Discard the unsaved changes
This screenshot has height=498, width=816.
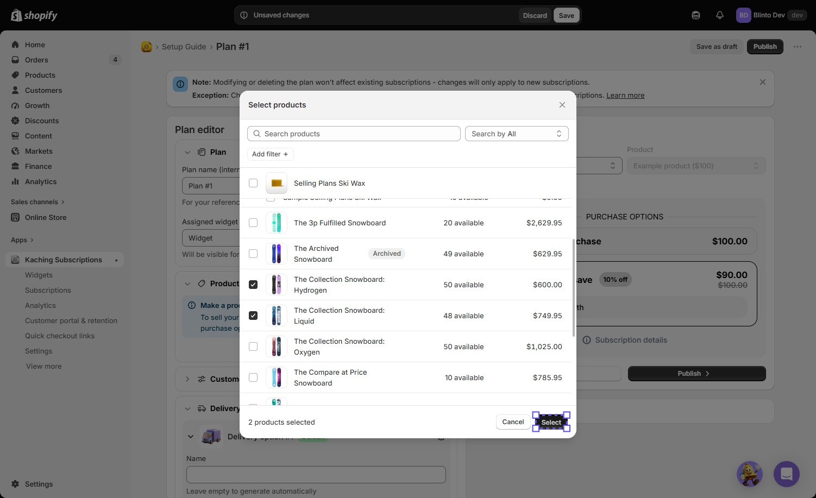click(x=535, y=15)
